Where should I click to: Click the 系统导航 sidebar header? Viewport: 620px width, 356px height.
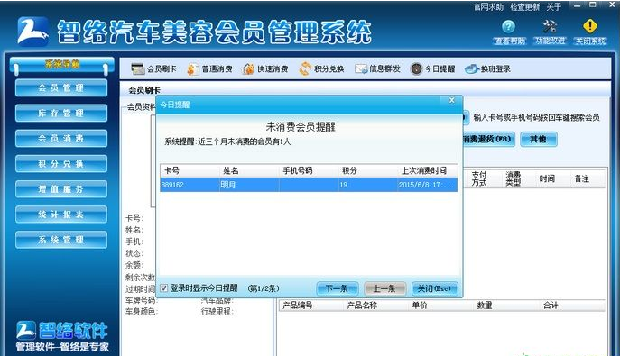coord(61,65)
